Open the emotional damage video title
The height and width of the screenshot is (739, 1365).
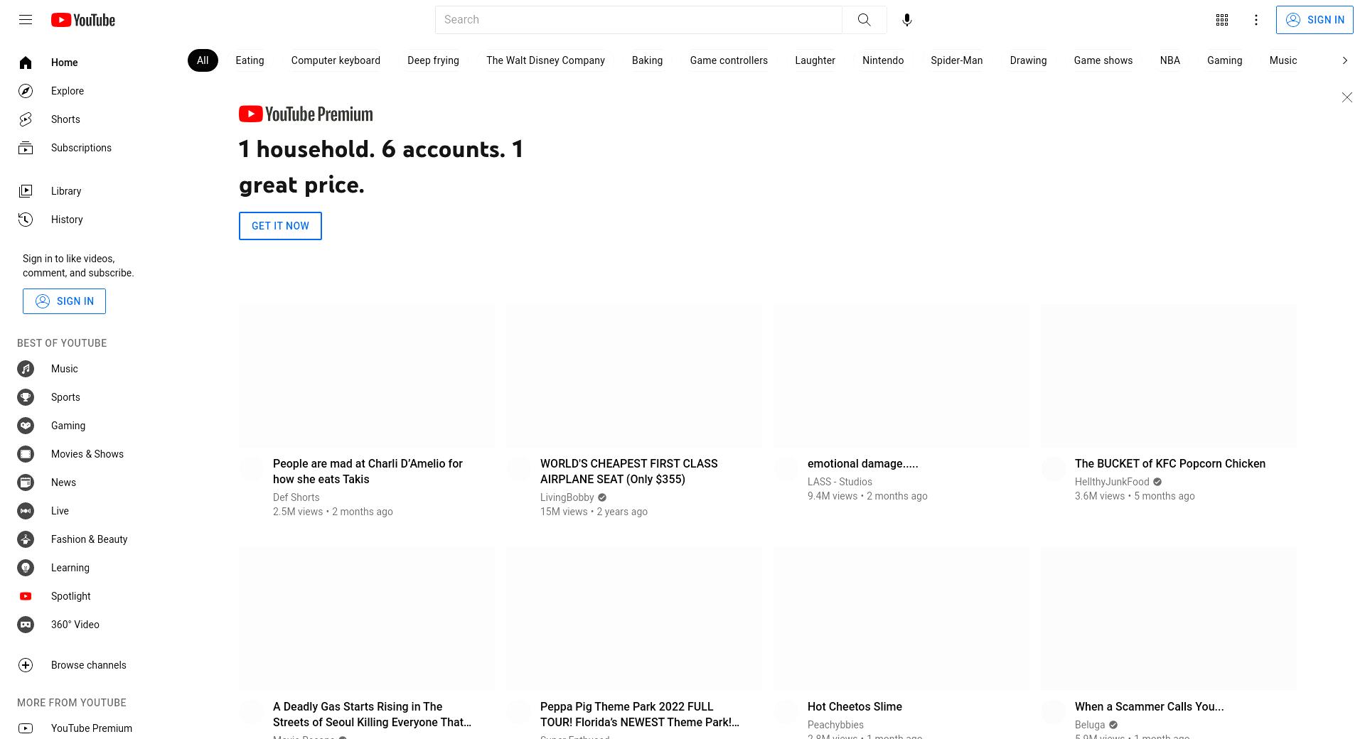[x=862, y=463]
